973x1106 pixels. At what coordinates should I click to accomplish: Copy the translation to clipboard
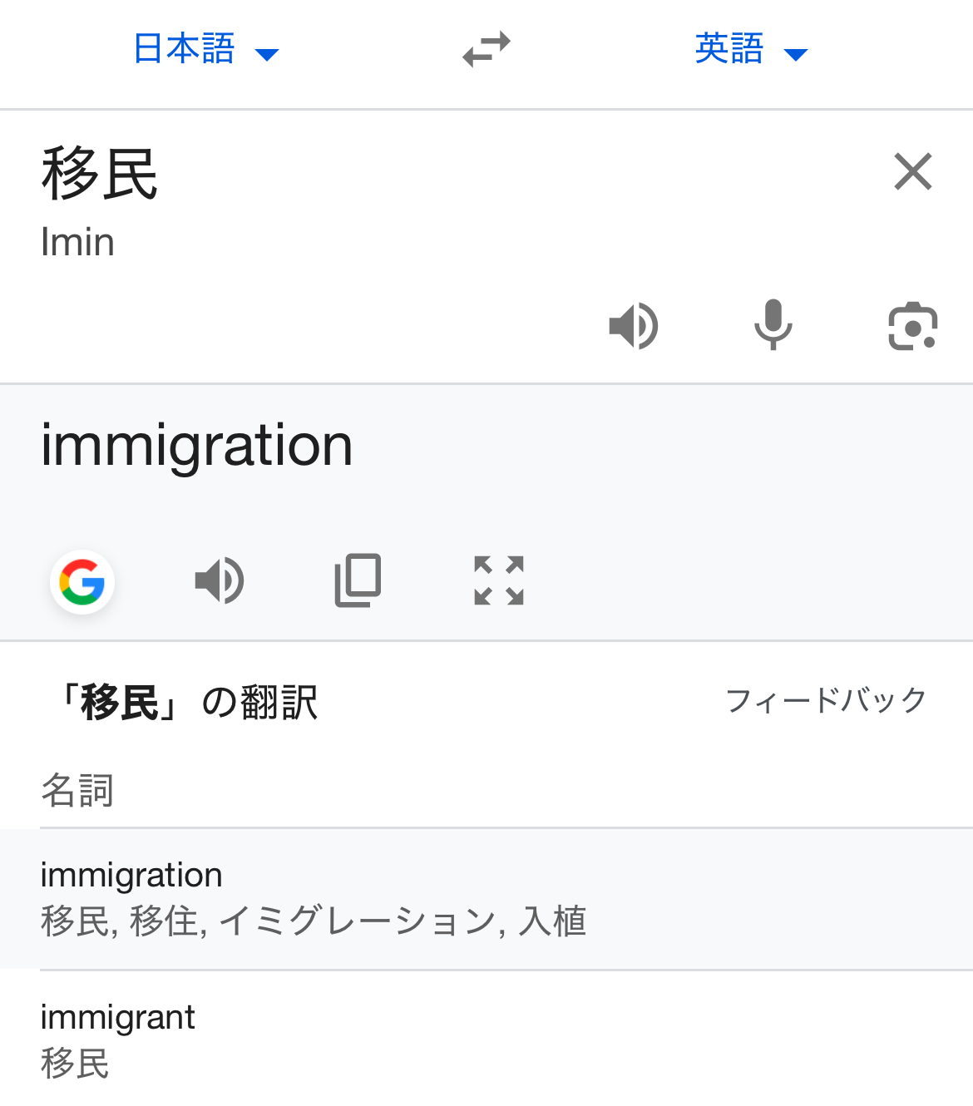pyautogui.click(x=358, y=580)
